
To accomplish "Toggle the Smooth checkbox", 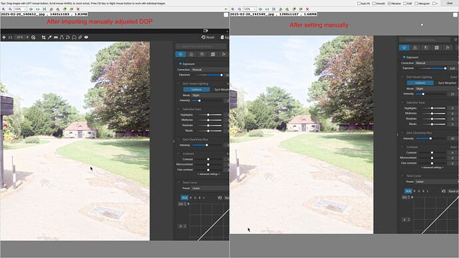I will point(374,3).
